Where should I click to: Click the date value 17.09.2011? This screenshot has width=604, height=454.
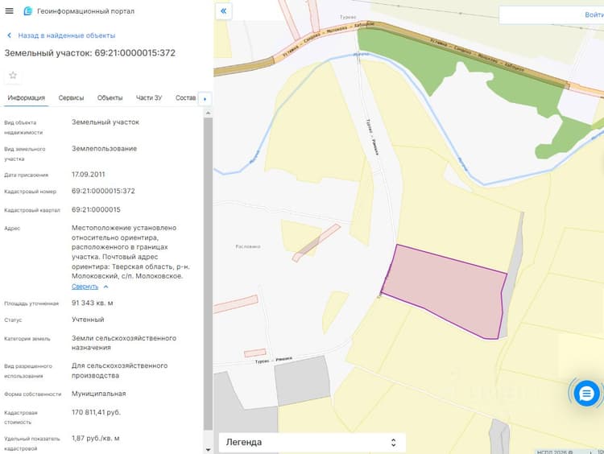point(89,175)
